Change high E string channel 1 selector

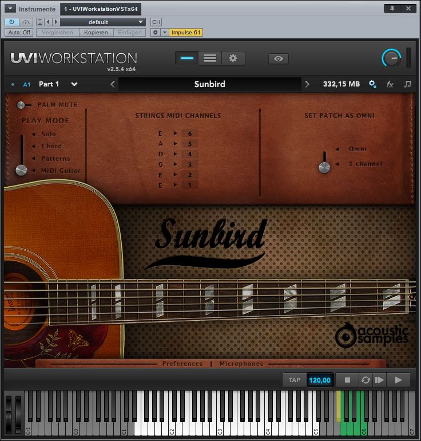tap(190, 186)
